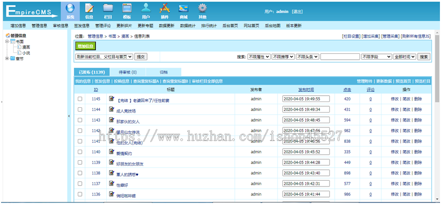Screen dimensions: 441x204
Task: Collapse the 书面 tree node
Action: pyautogui.click(x=7, y=41)
